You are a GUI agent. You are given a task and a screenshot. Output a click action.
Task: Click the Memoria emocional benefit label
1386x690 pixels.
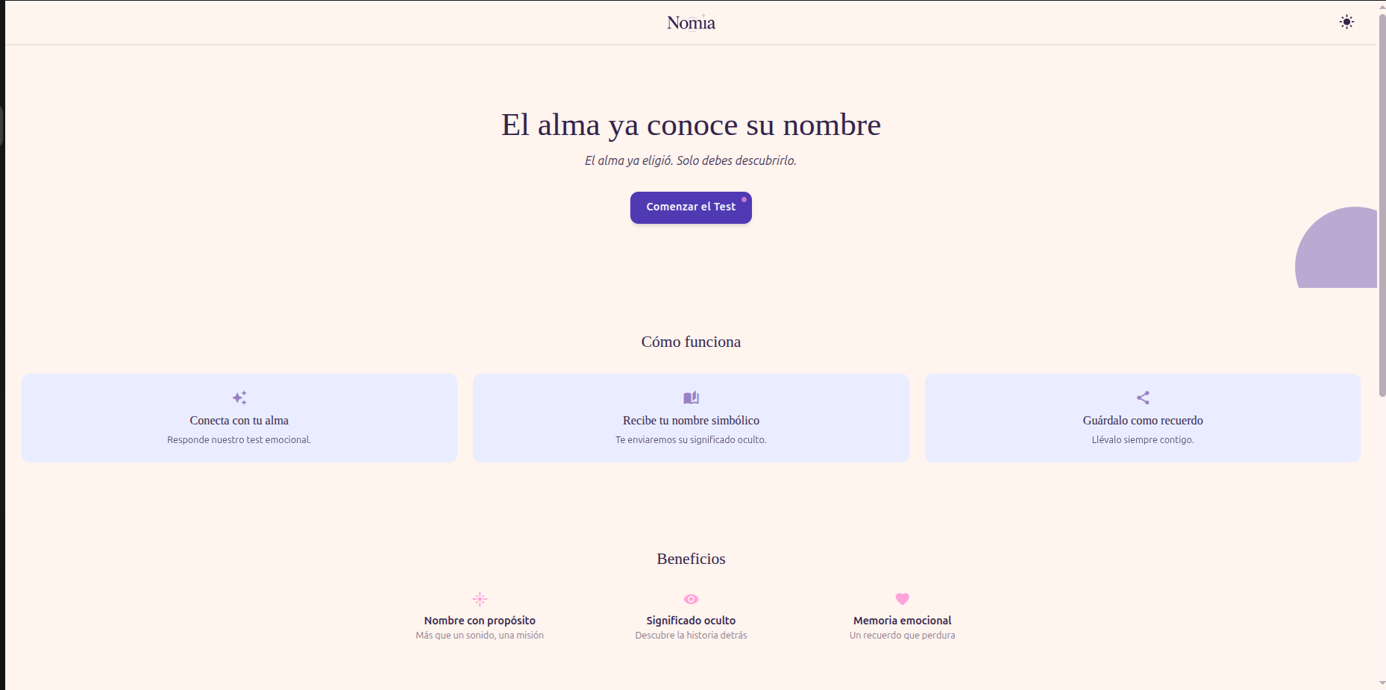point(902,620)
